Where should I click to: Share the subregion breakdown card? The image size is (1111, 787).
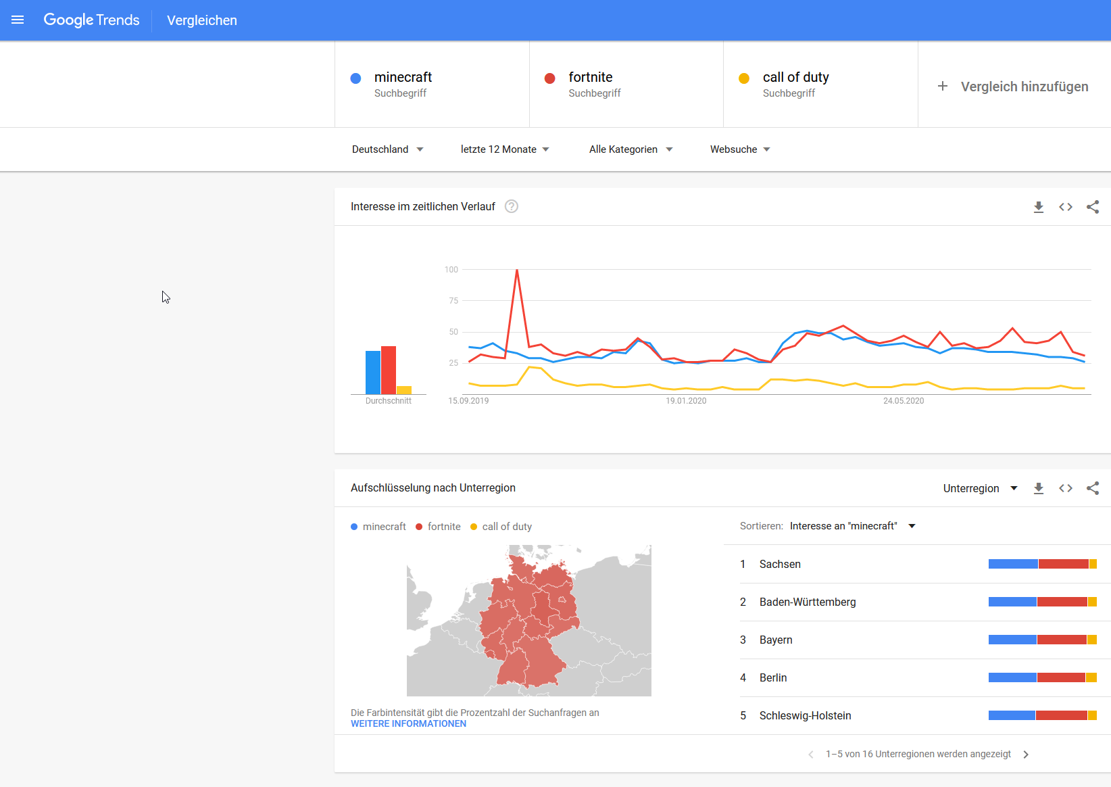coord(1093,488)
